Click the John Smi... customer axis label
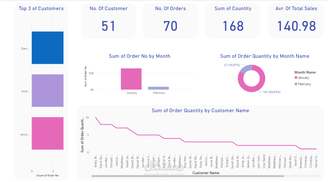The image size is (328, 182). point(258,161)
